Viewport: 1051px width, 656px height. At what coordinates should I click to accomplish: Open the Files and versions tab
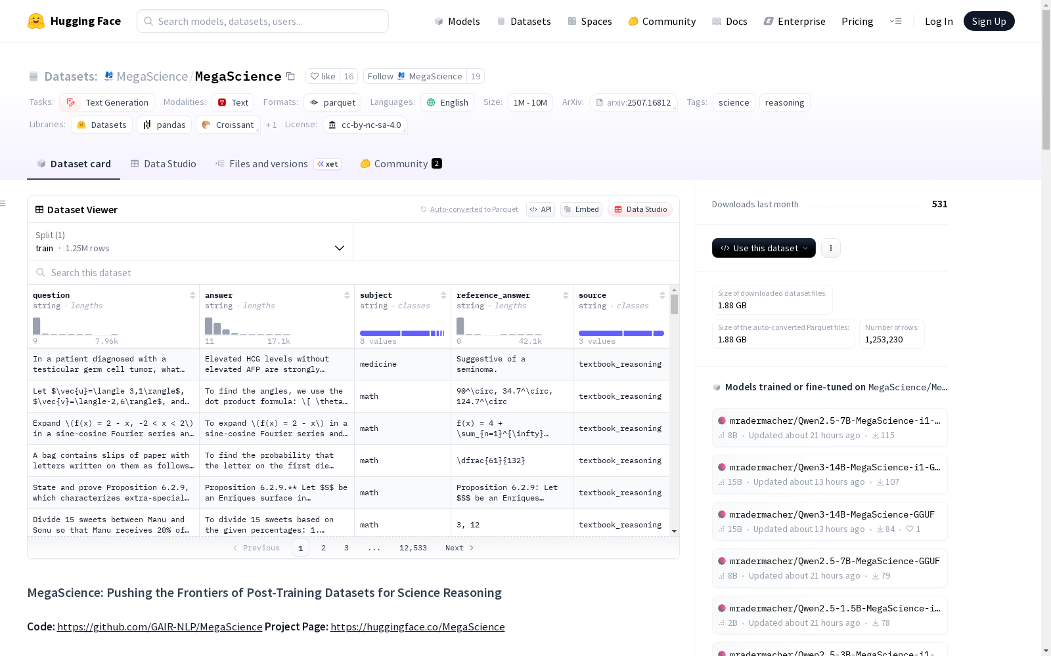point(278,164)
